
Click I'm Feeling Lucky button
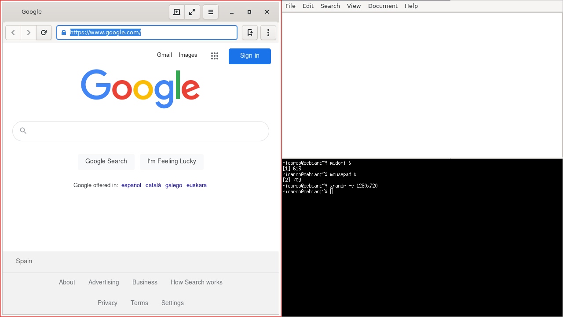172,162
